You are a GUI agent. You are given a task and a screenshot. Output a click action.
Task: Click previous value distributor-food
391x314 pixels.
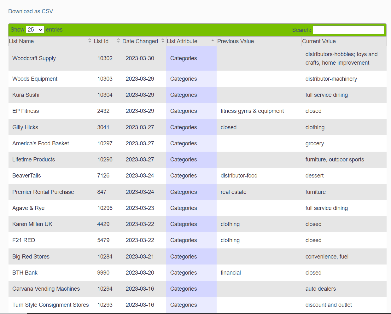(x=239, y=176)
